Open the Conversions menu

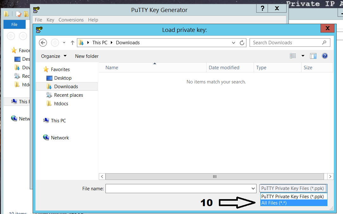tap(71, 20)
